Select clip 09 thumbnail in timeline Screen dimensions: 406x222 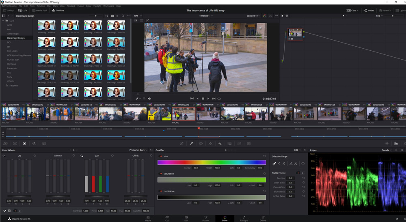(208, 114)
